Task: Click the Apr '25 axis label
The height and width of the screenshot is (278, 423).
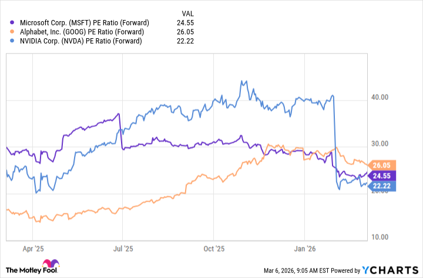Action: 35,250
